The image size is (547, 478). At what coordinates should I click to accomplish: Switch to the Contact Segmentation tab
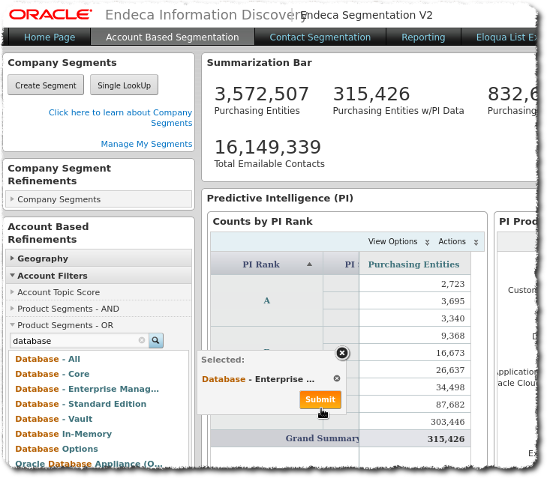[x=320, y=37]
